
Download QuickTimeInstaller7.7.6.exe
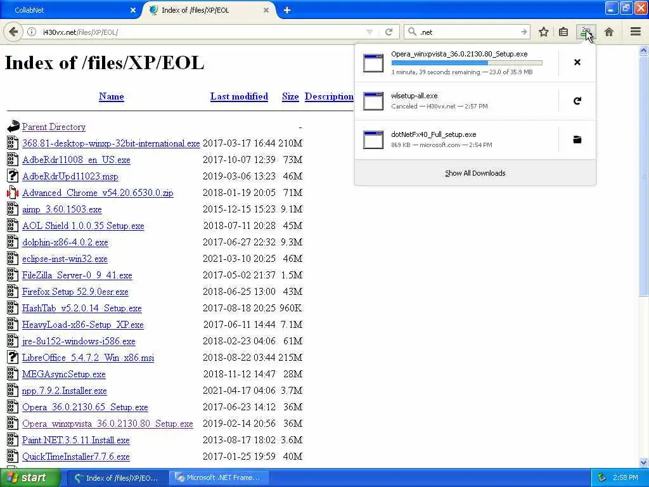click(76, 457)
